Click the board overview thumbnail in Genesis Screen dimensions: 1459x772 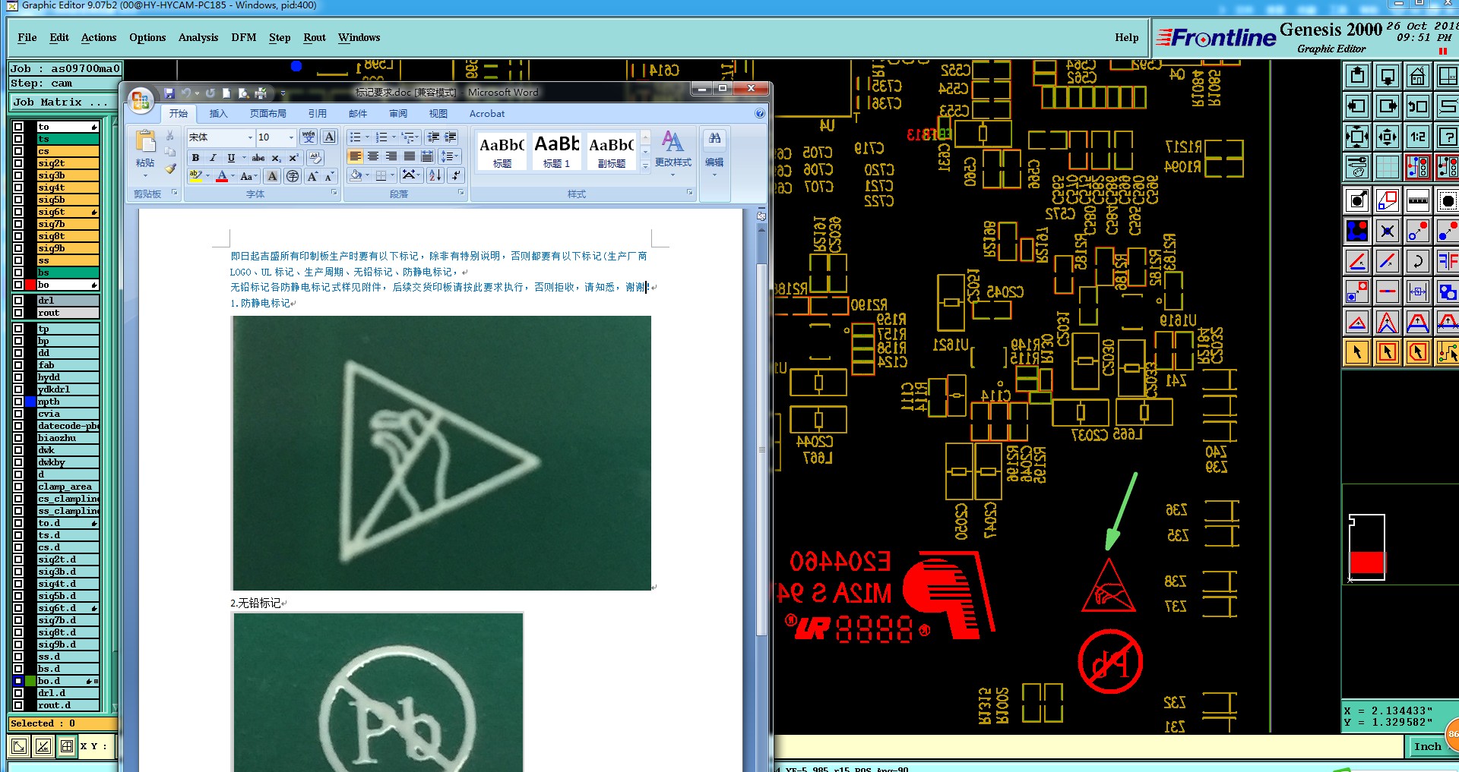pyautogui.click(x=1367, y=547)
